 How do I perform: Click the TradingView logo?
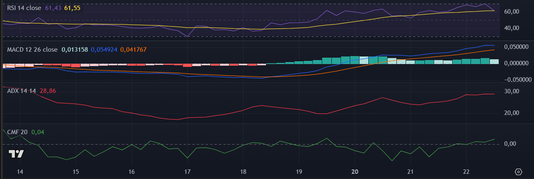click(x=16, y=154)
